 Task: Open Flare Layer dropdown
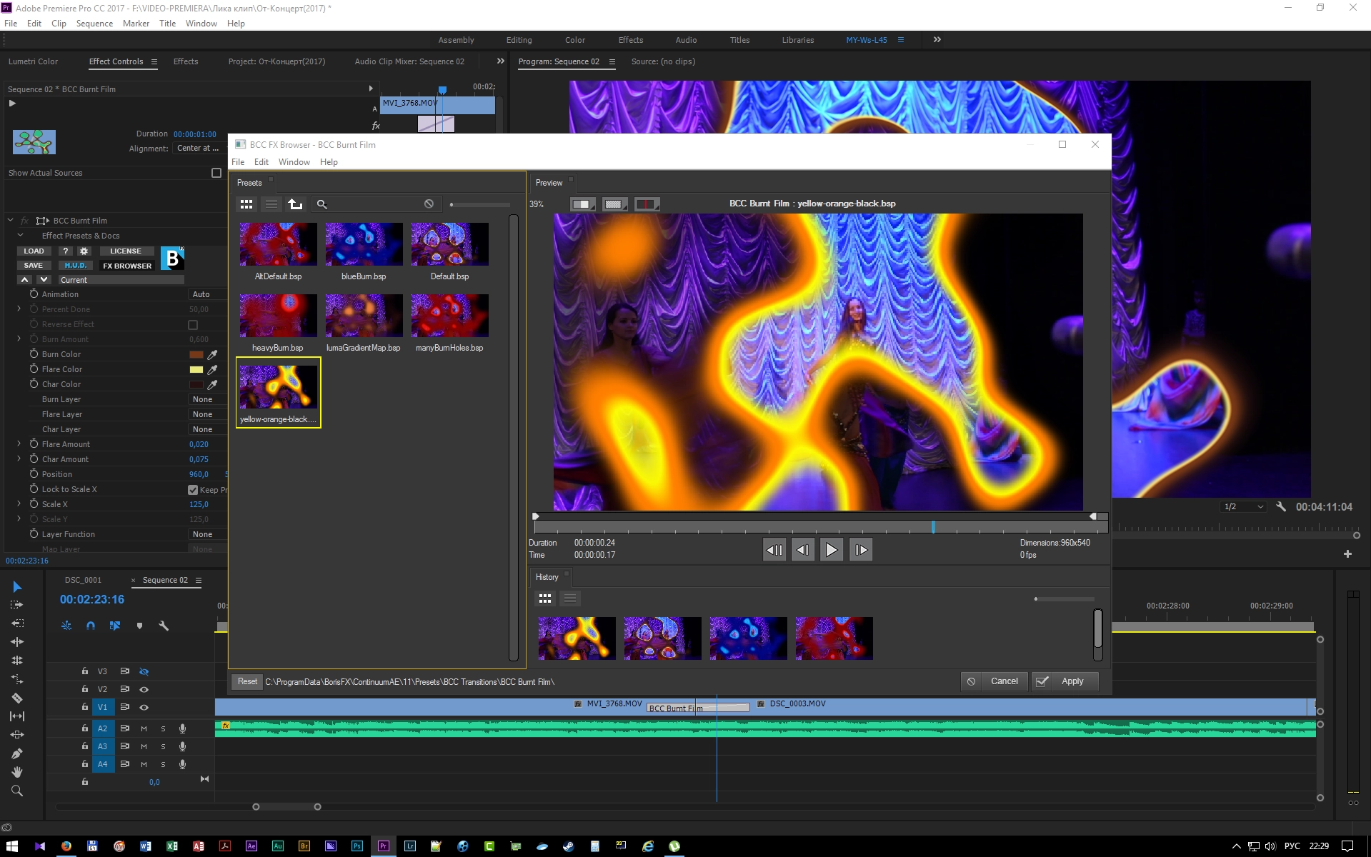[206, 414]
